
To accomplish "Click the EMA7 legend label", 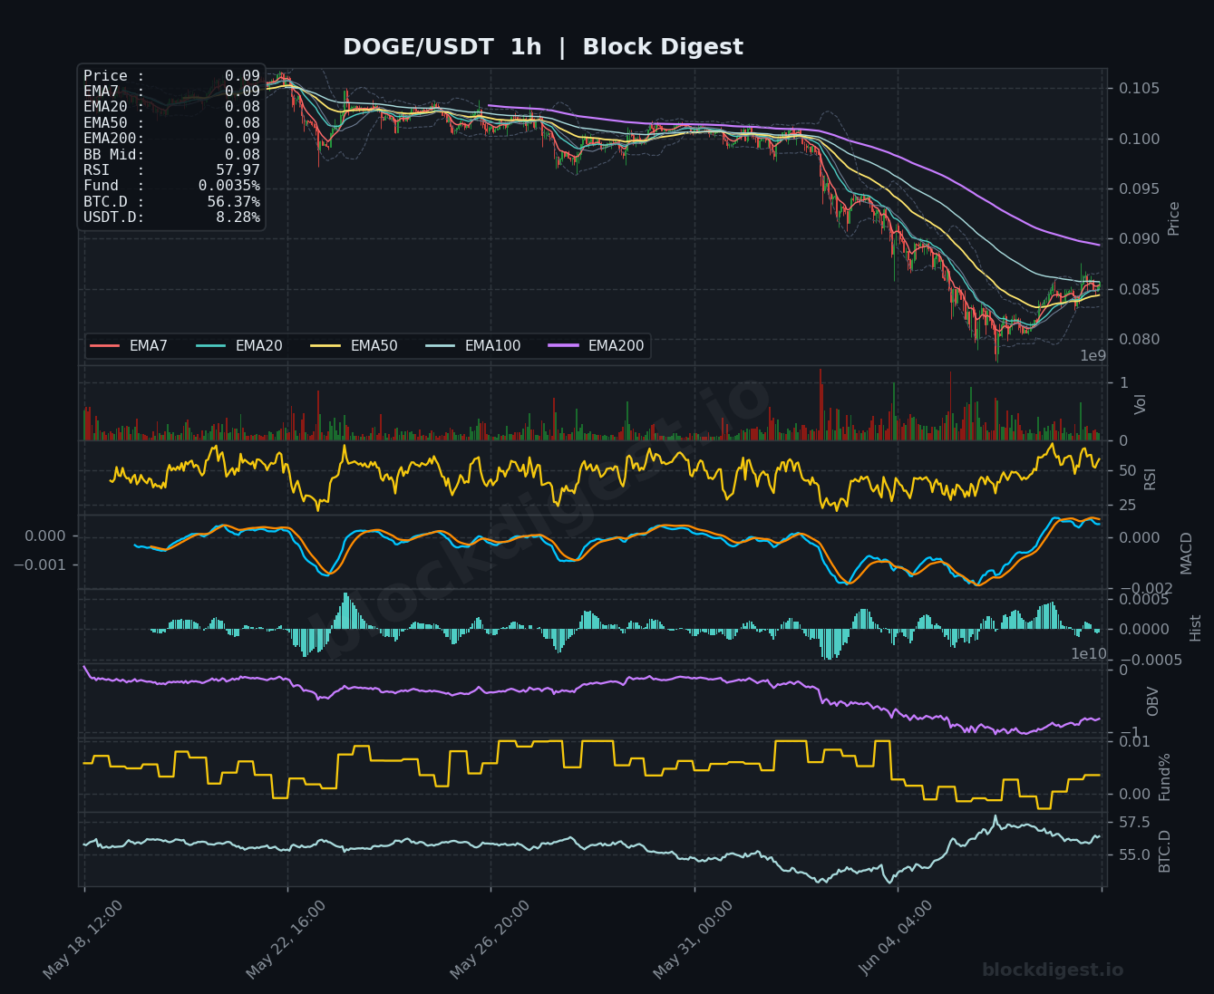I will point(149,346).
